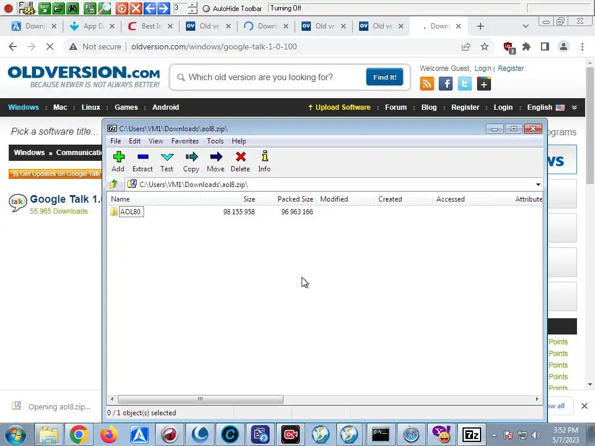Click the blue left arrow in recorder toolbar

[150, 8]
